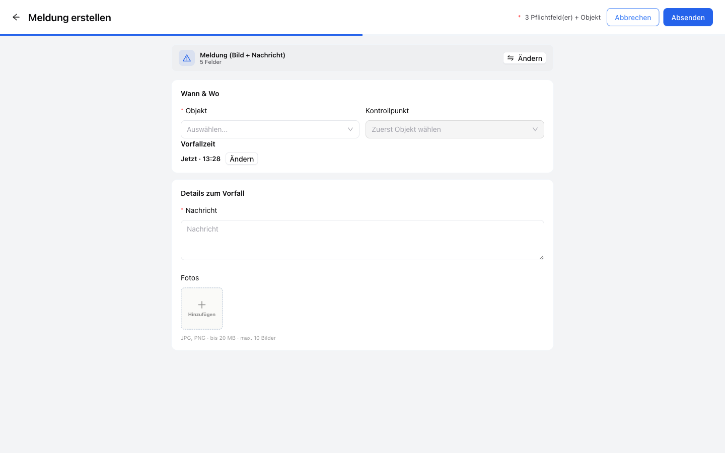The height and width of the screenshot is (453, 725).
Task: Click the 'Details zum Vorfall' heading
Action: [212, 193]
